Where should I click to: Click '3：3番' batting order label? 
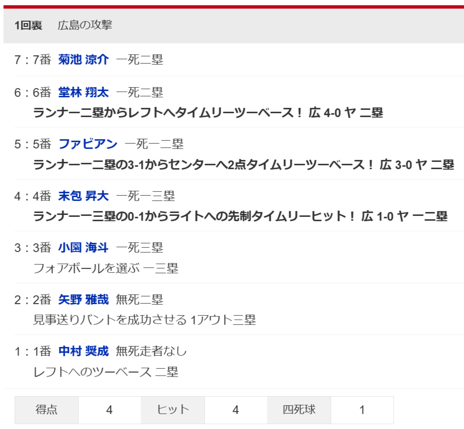(33, 247)
